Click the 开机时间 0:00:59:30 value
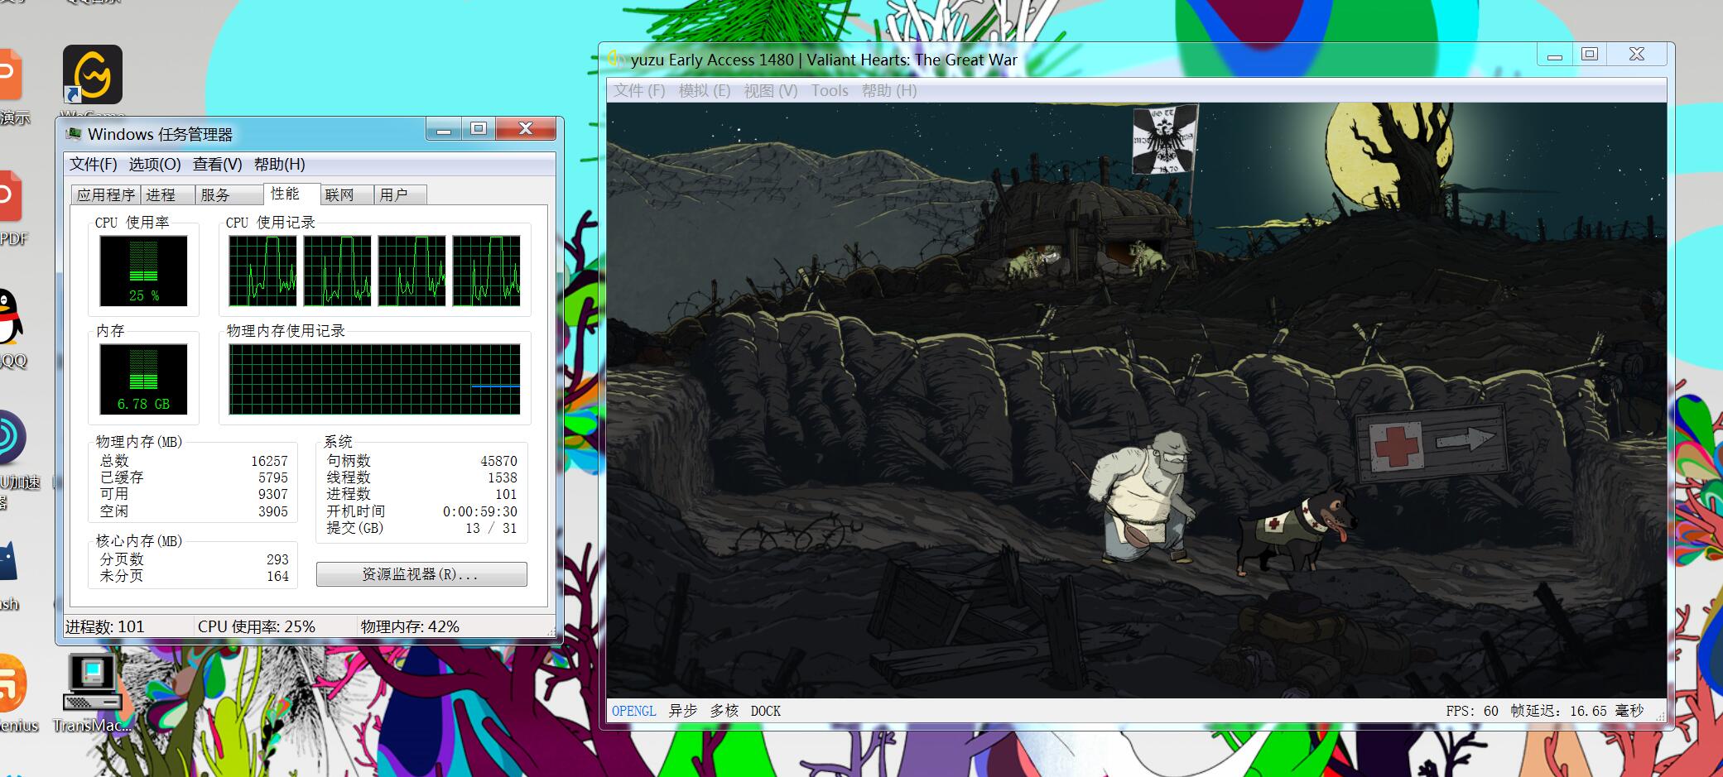Viewport: 1723px width, 777px height. click(x=479, y=511)
